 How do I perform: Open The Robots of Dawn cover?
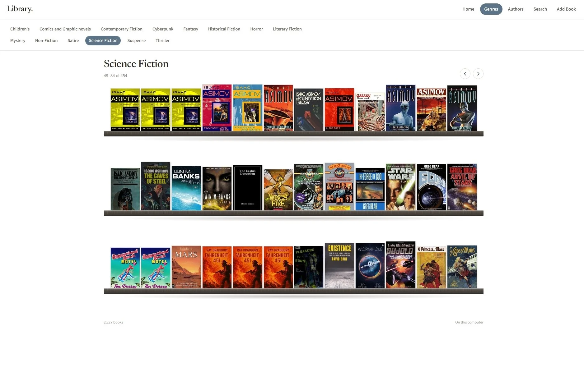point(431,109)
